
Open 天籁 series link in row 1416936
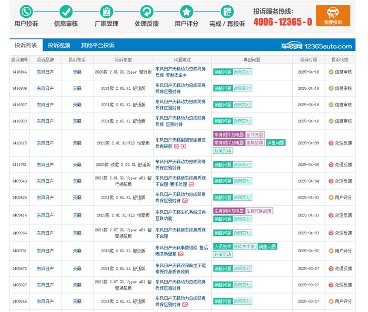coord(77,88)
